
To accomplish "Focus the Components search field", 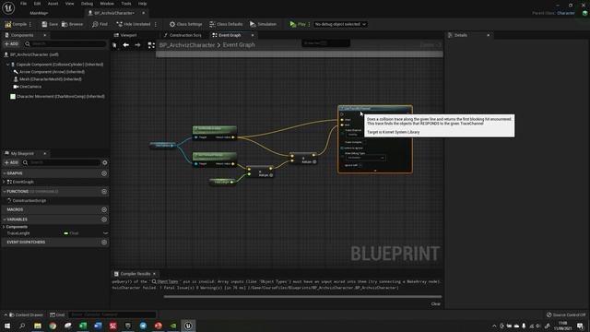I will [65, 43].
